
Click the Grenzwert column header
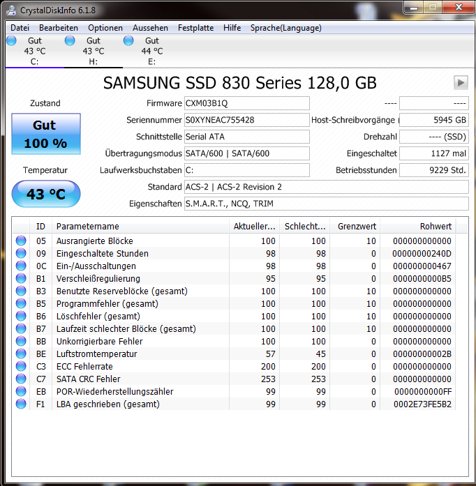[355, 226]
